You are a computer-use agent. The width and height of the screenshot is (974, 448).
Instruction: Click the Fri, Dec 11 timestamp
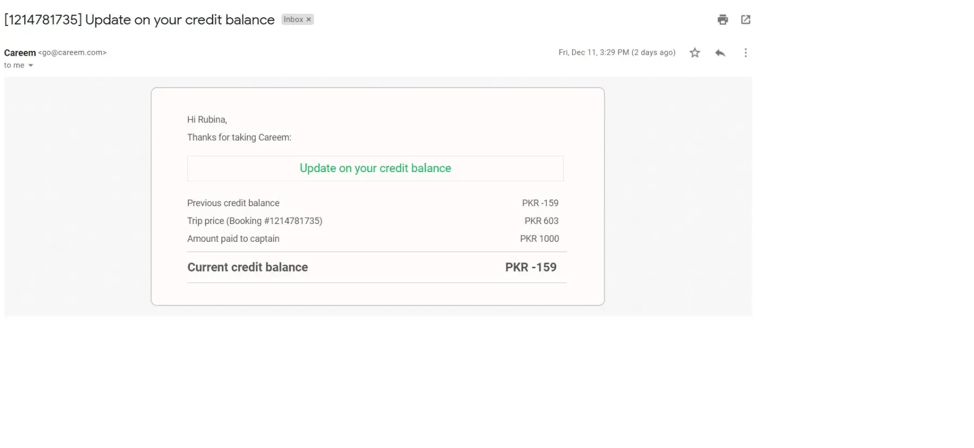pos(617,52)
